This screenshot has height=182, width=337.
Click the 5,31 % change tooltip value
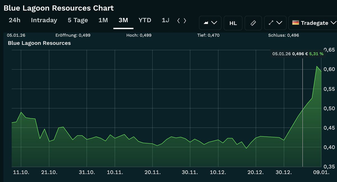316,54
